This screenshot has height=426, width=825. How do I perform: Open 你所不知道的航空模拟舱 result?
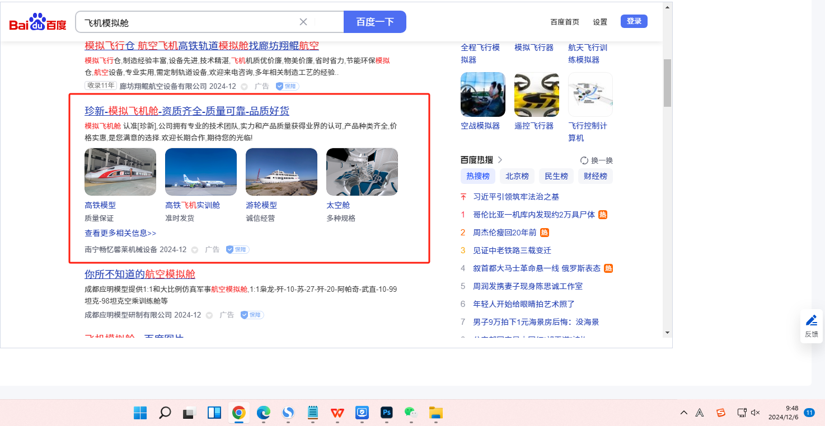click(x=140, y=274)
